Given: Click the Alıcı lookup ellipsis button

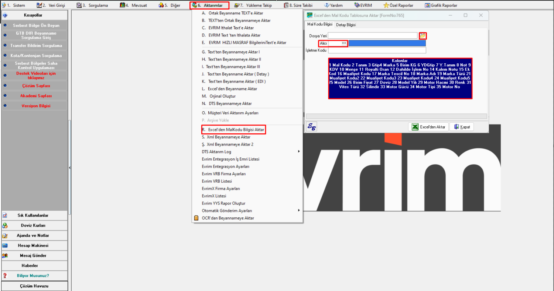Looking at the screenshot, I should click(x=344, y=43).
